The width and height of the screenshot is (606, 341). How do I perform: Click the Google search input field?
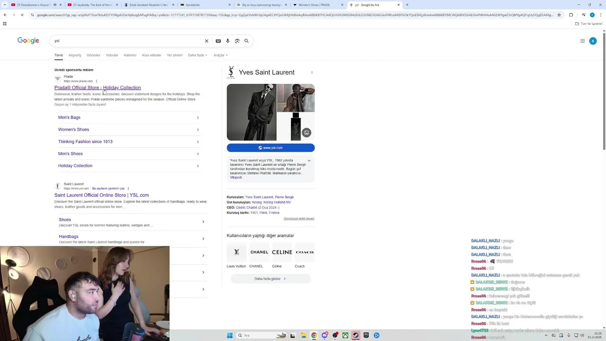[x=128, y=41]
